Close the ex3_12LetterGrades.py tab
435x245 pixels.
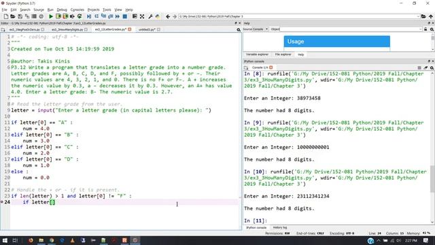[130, 29]
